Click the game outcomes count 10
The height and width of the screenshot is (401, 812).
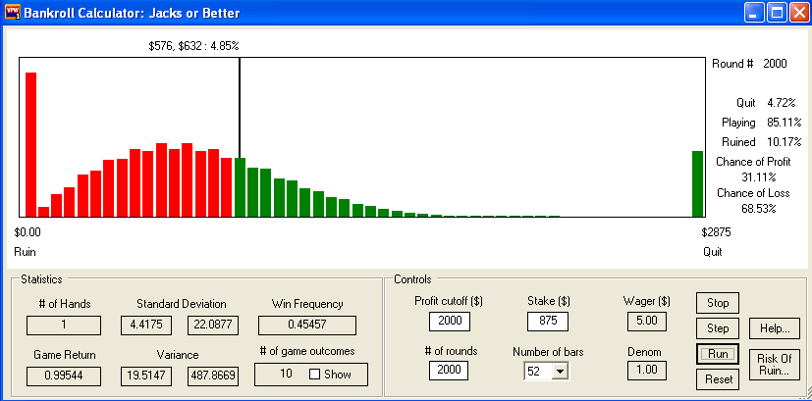point(286,375)
